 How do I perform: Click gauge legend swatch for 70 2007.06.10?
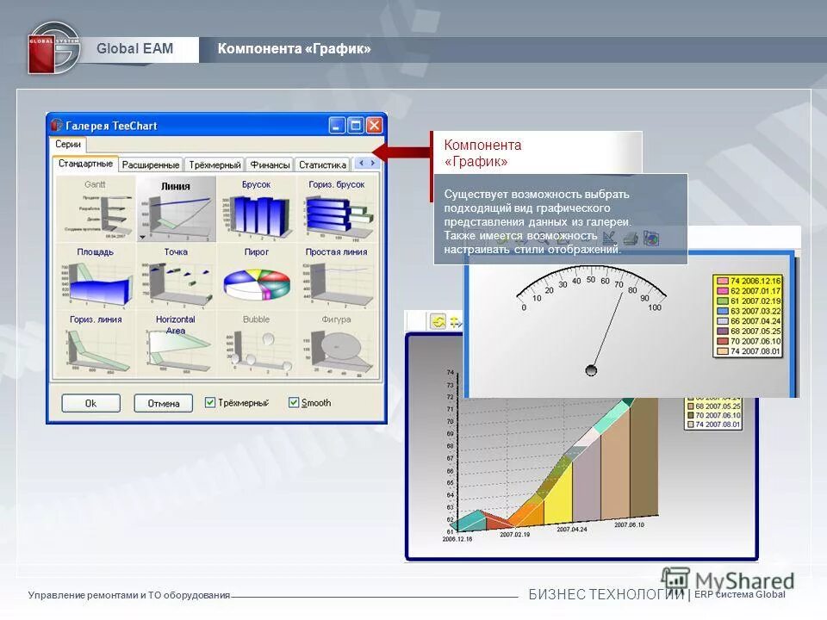point(722,341)
